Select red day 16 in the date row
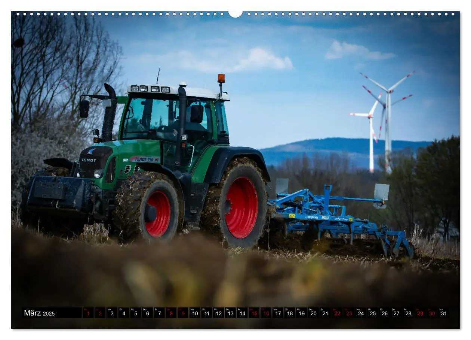471x340 pixels. coord(265,313)
